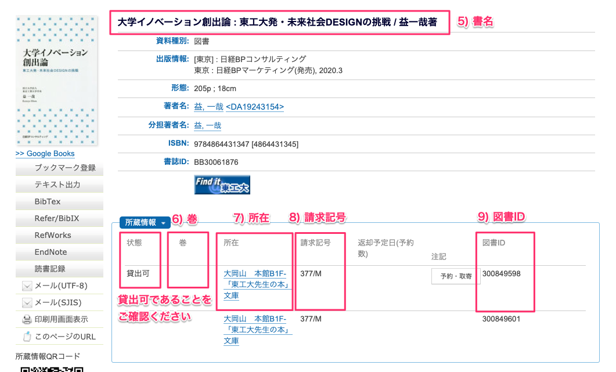Click the book title heading text
Screen dimensions: 616x372
coord(278,22)
